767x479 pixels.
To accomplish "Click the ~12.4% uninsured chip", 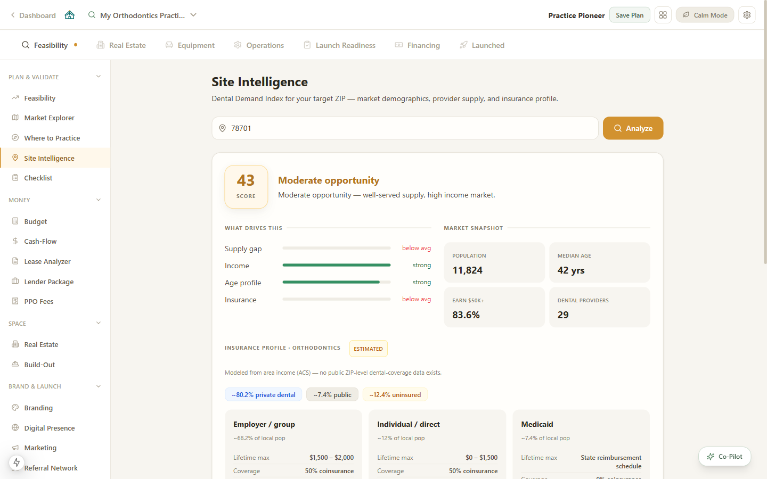I will [395, 395].
